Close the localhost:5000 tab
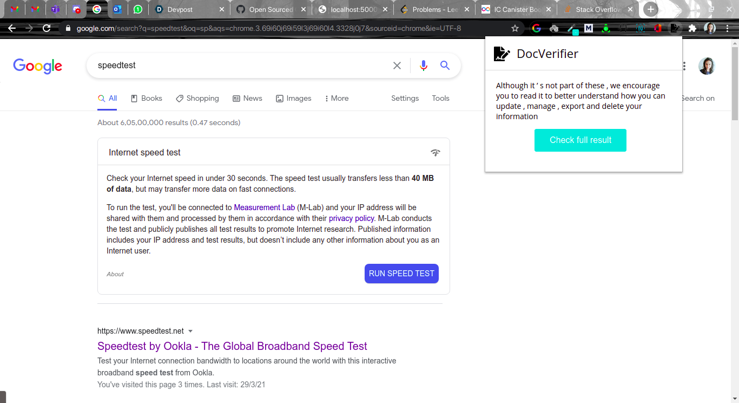 (x=385, y=10)
